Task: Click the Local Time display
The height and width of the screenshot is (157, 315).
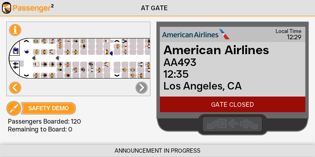Action: (288, 35)
